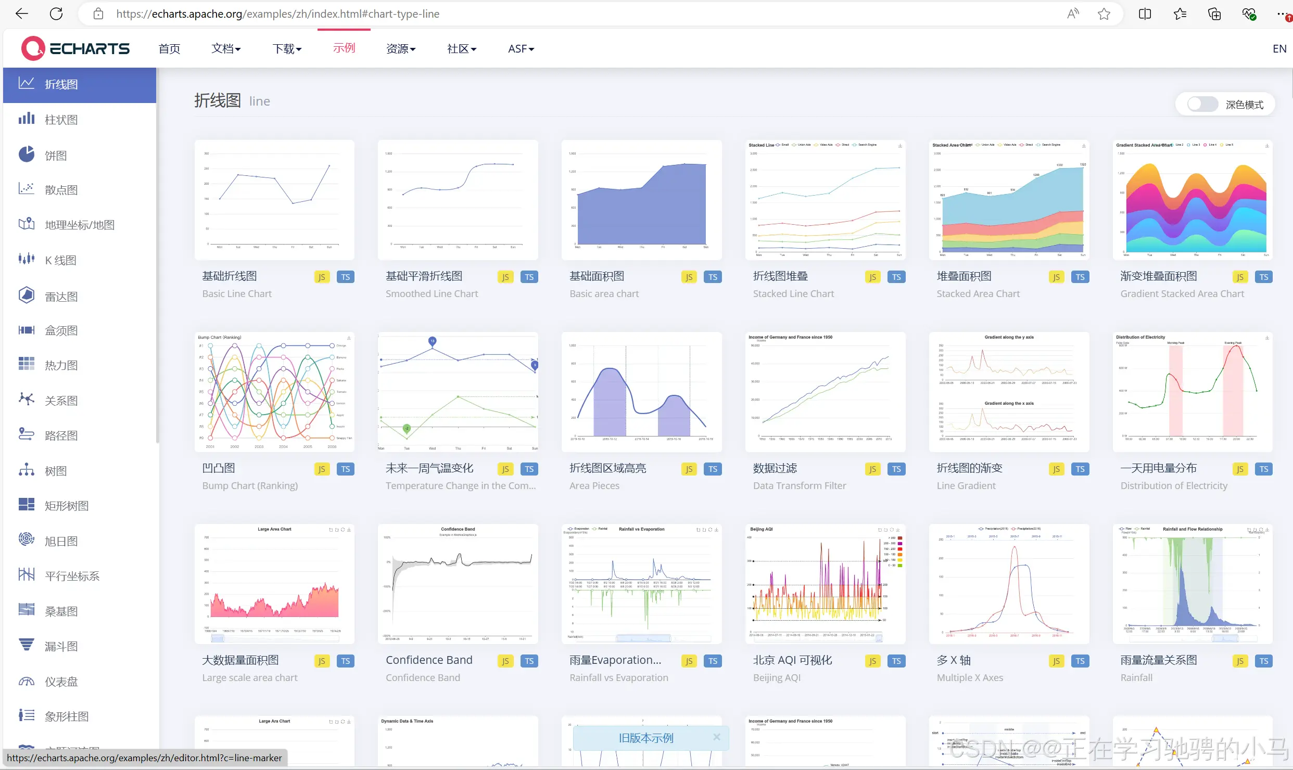Screen dimensions: 1293x770
Task: Expand the 文档 dropdown menu
Action: [x=226, y=48]
